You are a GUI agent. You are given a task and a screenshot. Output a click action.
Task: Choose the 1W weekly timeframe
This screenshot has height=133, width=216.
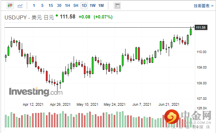[92, 6]
